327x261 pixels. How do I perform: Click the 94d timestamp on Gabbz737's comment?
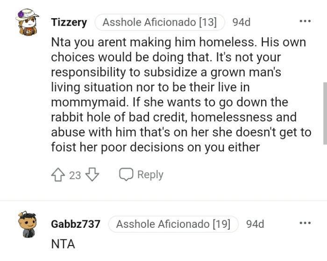pyautogui.click(x=255, y=224)
